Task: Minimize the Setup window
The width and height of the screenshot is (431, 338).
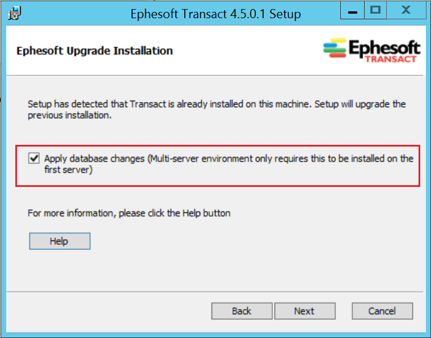Action: (352, 10)
